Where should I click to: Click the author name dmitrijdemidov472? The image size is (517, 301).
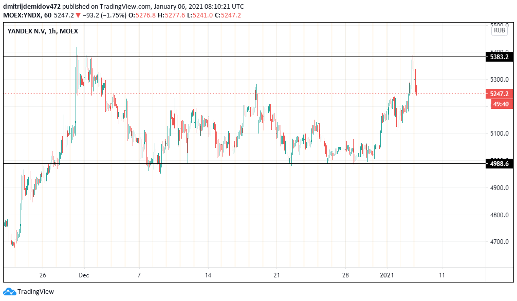point(32,6)
